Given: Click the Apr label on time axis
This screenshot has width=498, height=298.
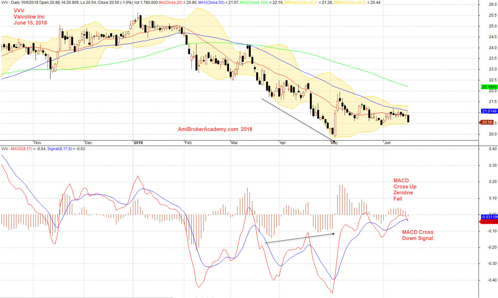Looking at the screenshot, I should click(283, 143).
